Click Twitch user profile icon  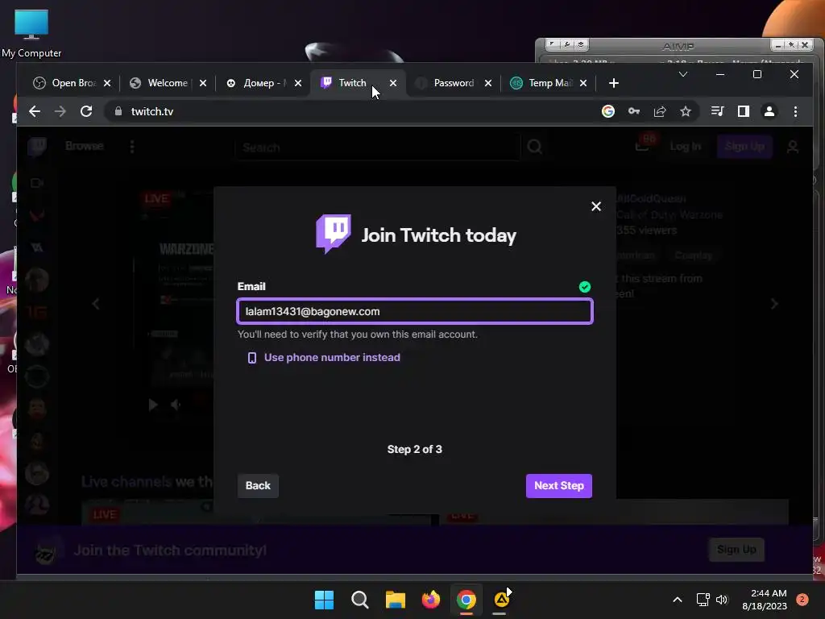(793, 147)
